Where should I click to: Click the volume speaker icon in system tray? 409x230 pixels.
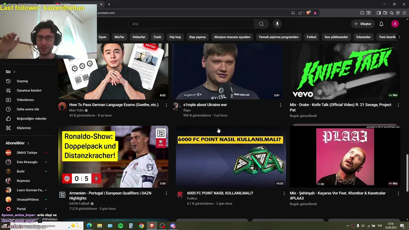(363, 226)
